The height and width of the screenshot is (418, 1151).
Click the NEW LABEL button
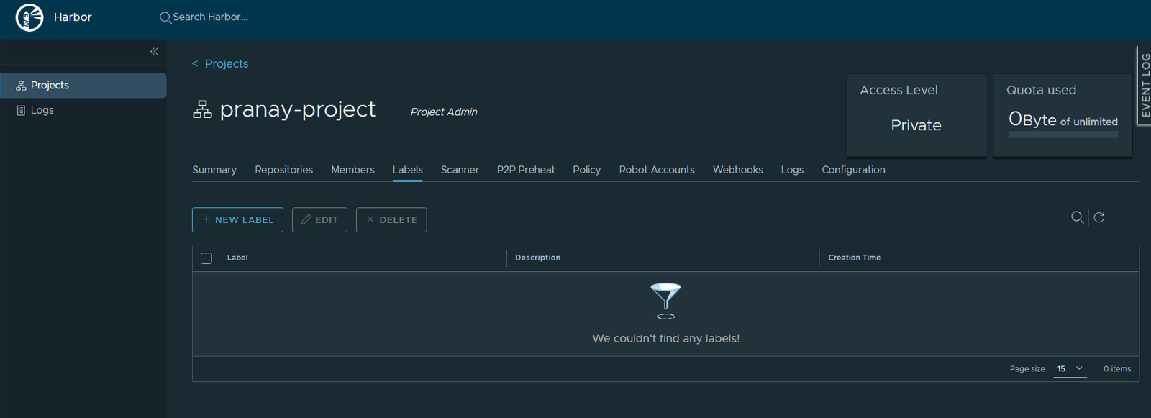point(237,220)
